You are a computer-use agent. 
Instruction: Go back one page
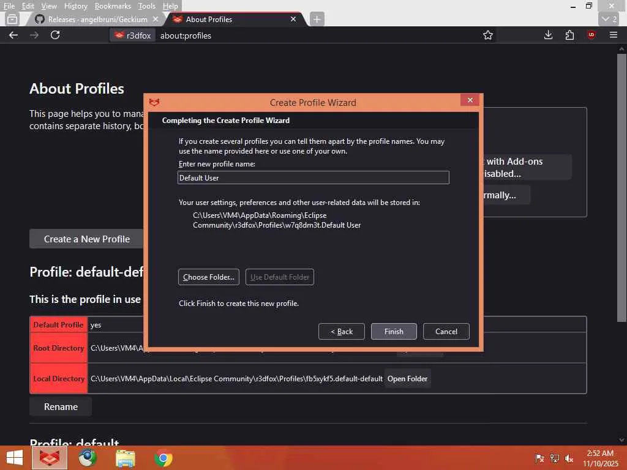tap(13, 35)
